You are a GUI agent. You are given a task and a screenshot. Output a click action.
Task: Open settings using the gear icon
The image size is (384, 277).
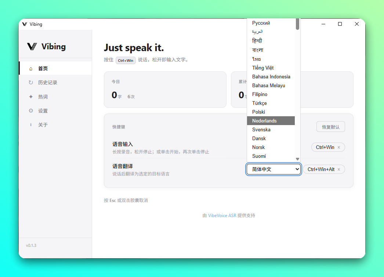coord(31,111)
